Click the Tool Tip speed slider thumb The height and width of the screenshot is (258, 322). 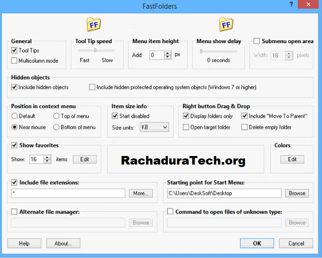pos(95,50)
